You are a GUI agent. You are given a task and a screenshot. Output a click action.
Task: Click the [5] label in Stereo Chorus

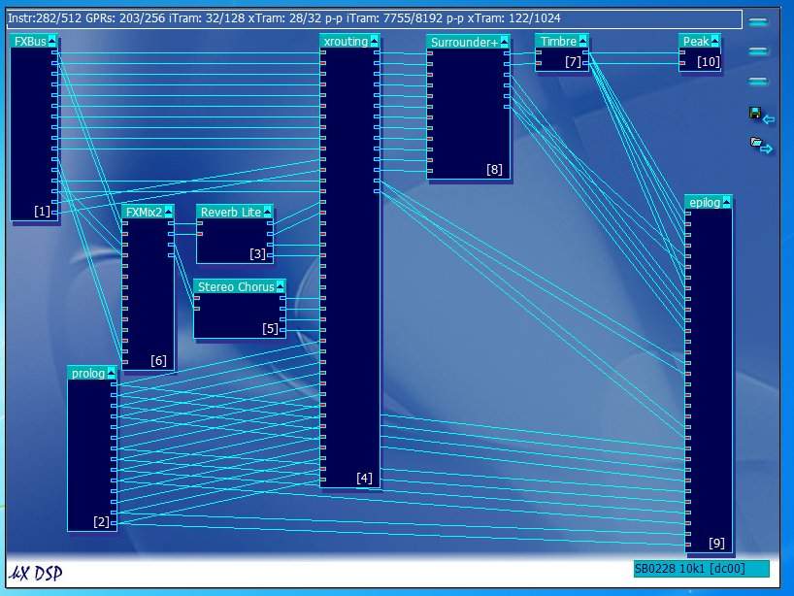[271, 329]
